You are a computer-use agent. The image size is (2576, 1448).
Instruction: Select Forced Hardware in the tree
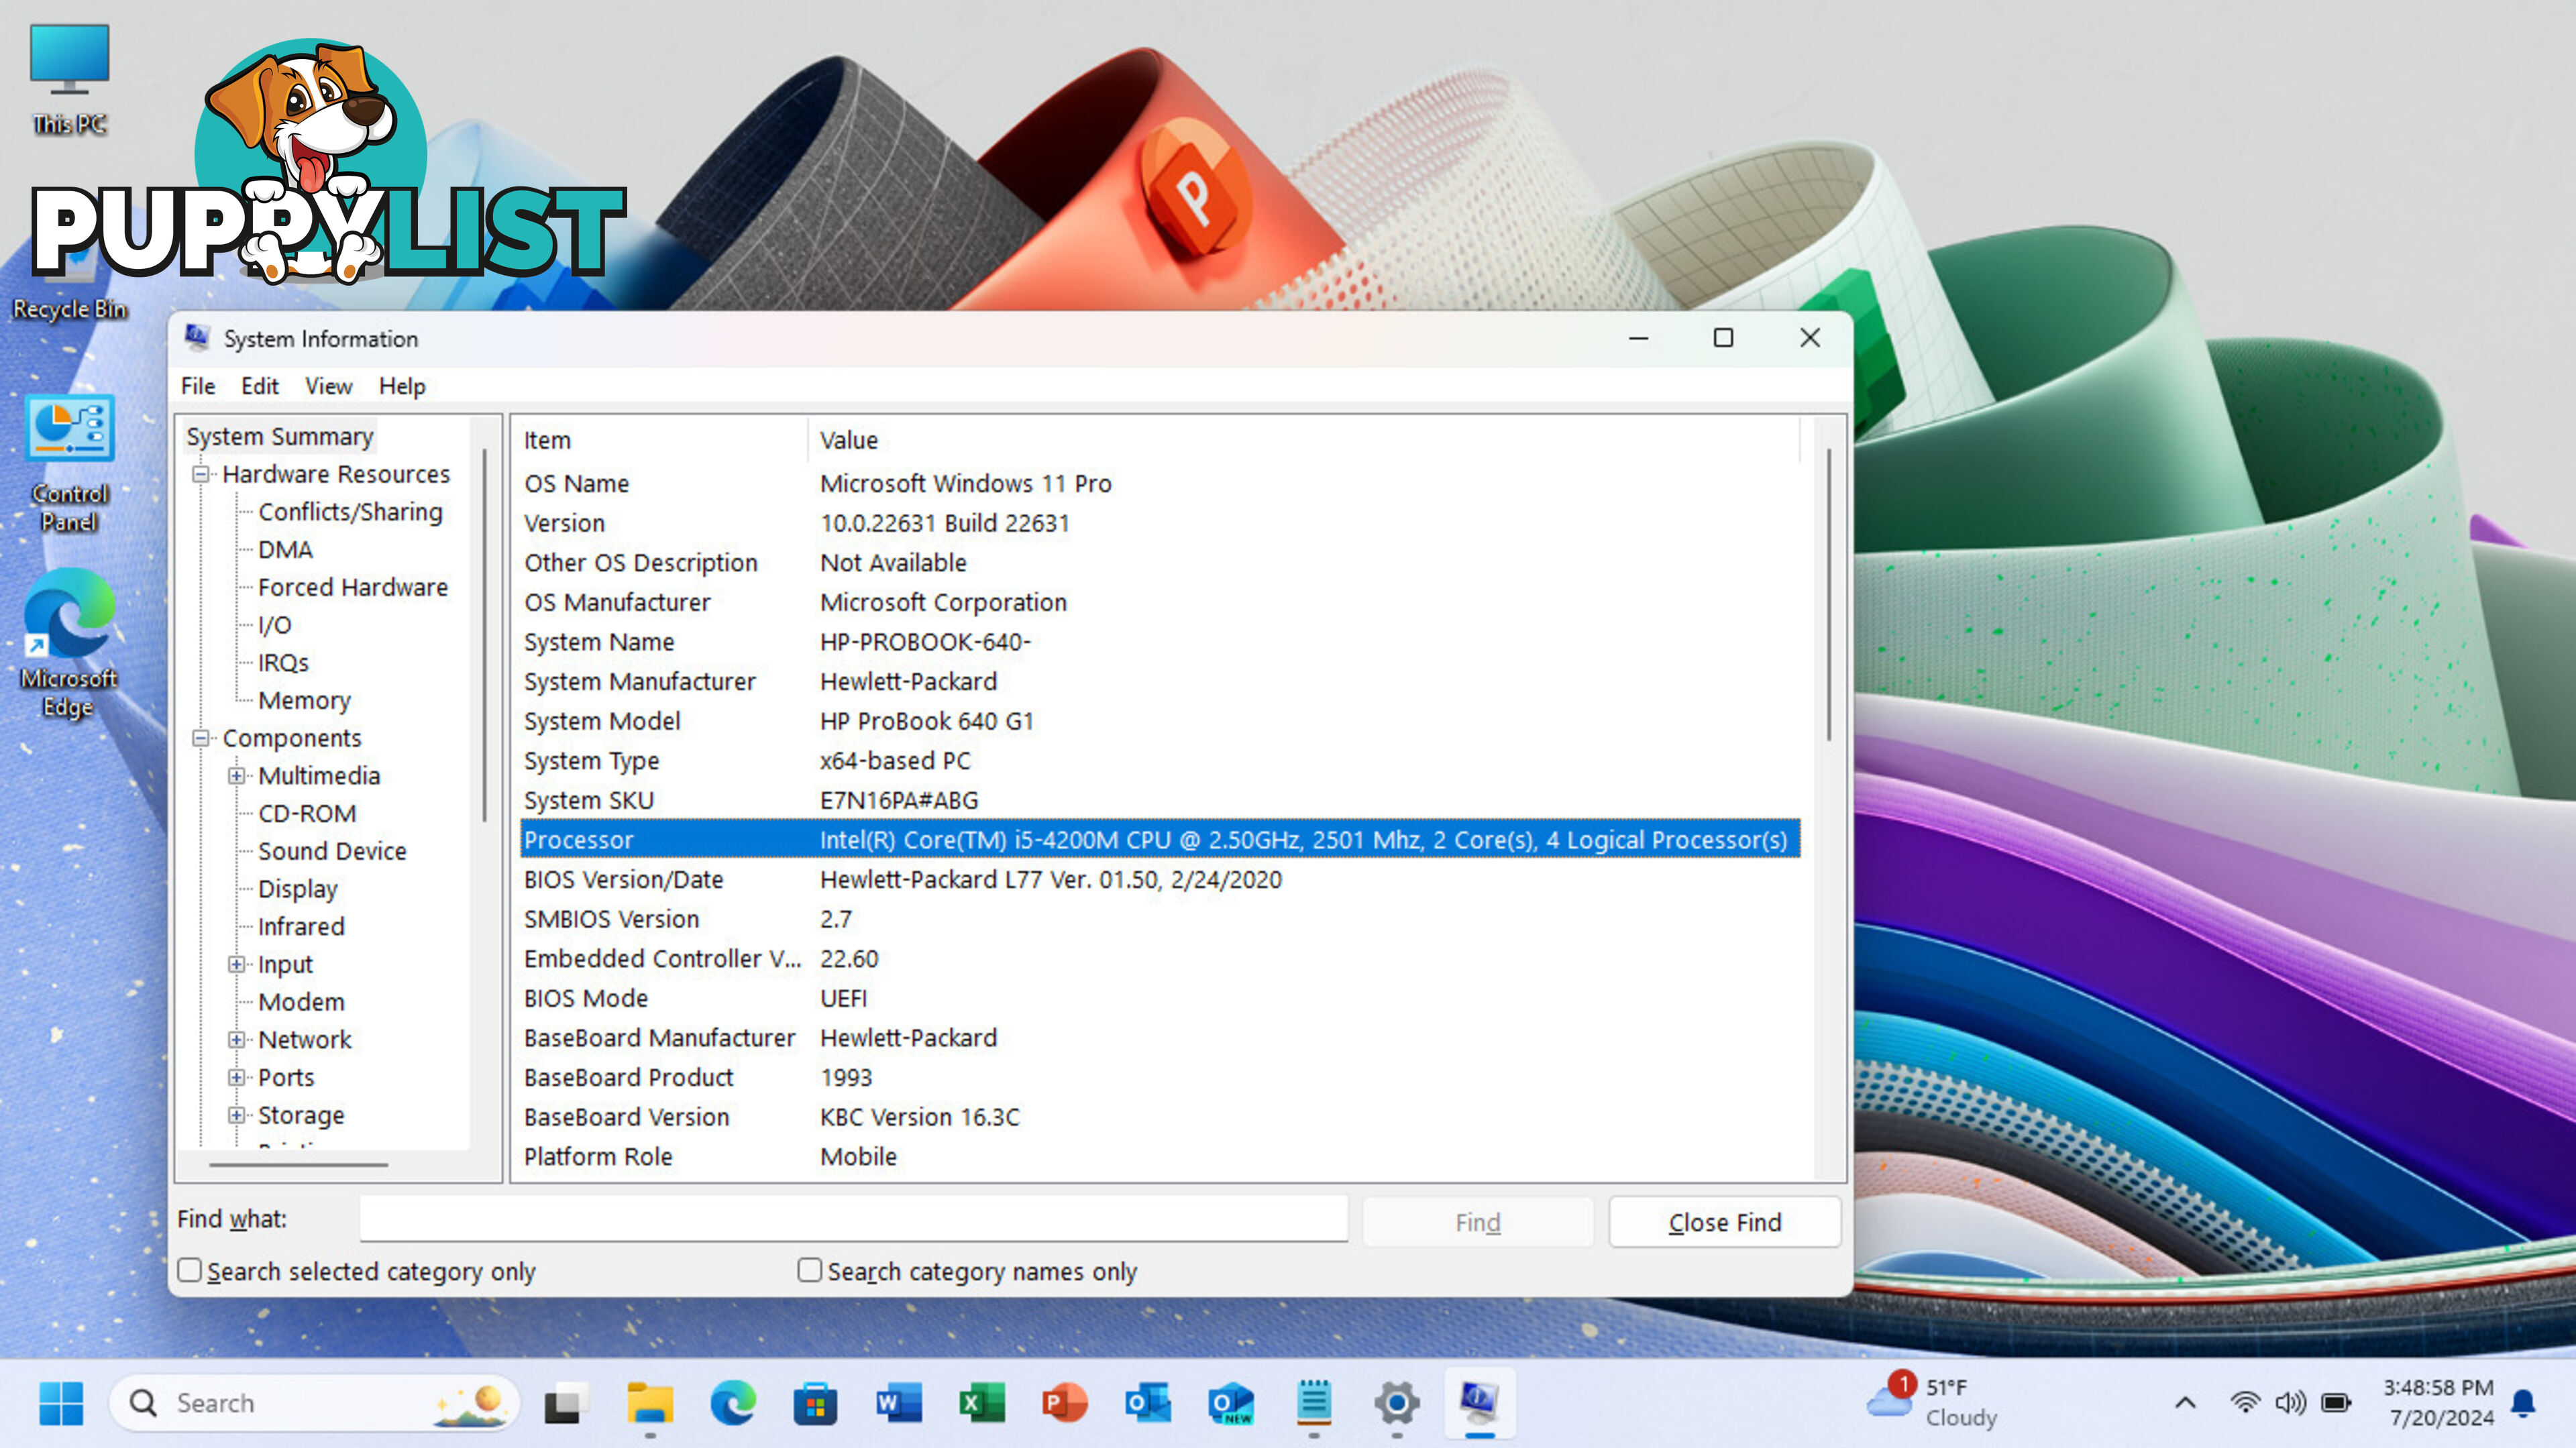353,587
